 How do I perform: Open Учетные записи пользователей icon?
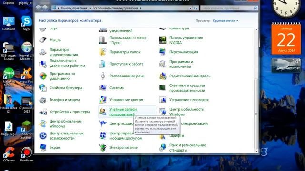point(103,112)
